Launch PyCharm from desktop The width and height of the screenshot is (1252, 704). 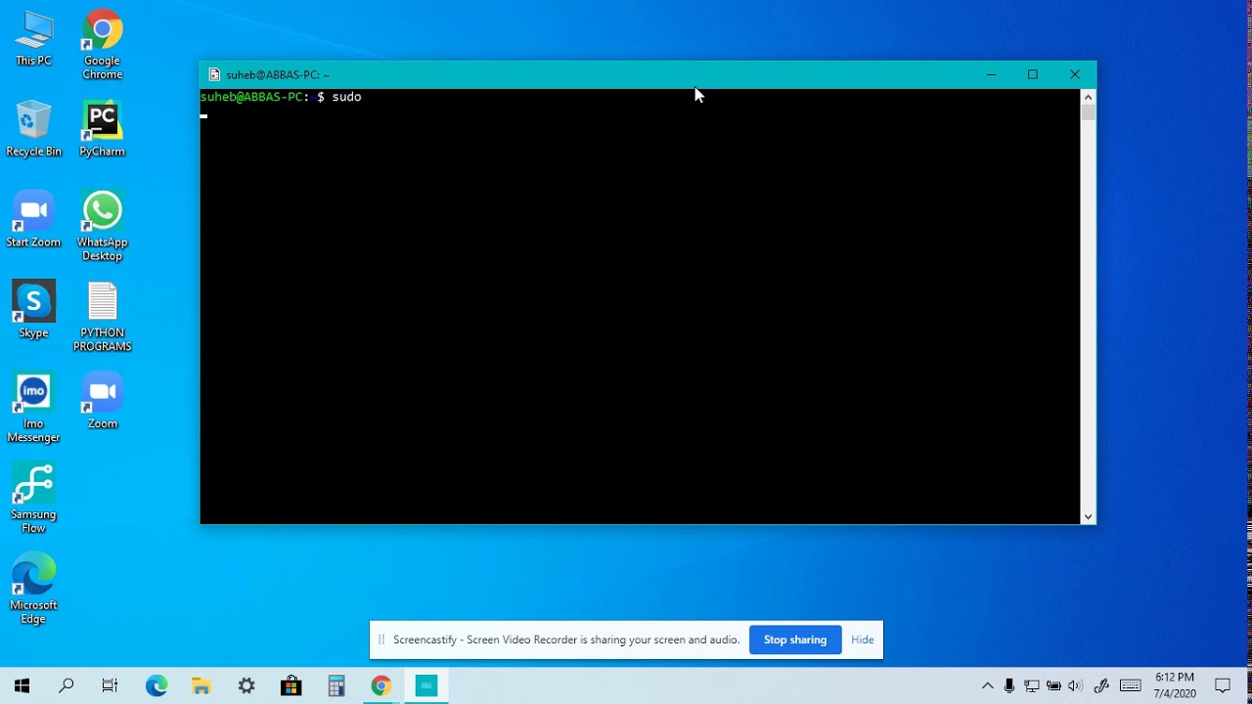103,129
